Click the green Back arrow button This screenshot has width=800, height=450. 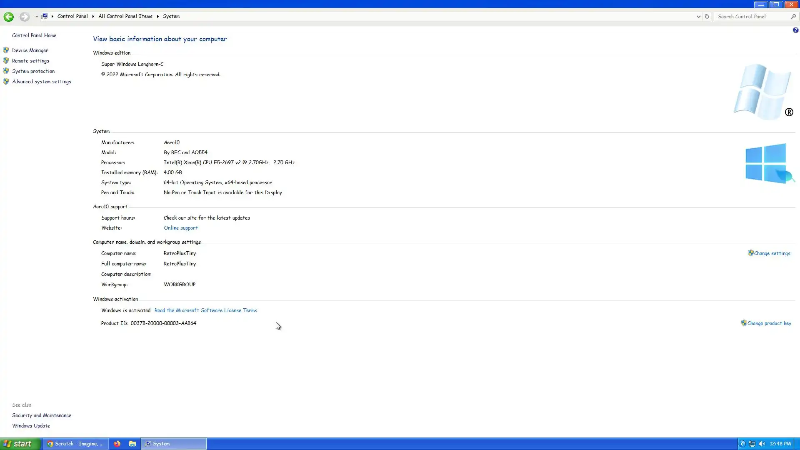[x=8, y=17]
